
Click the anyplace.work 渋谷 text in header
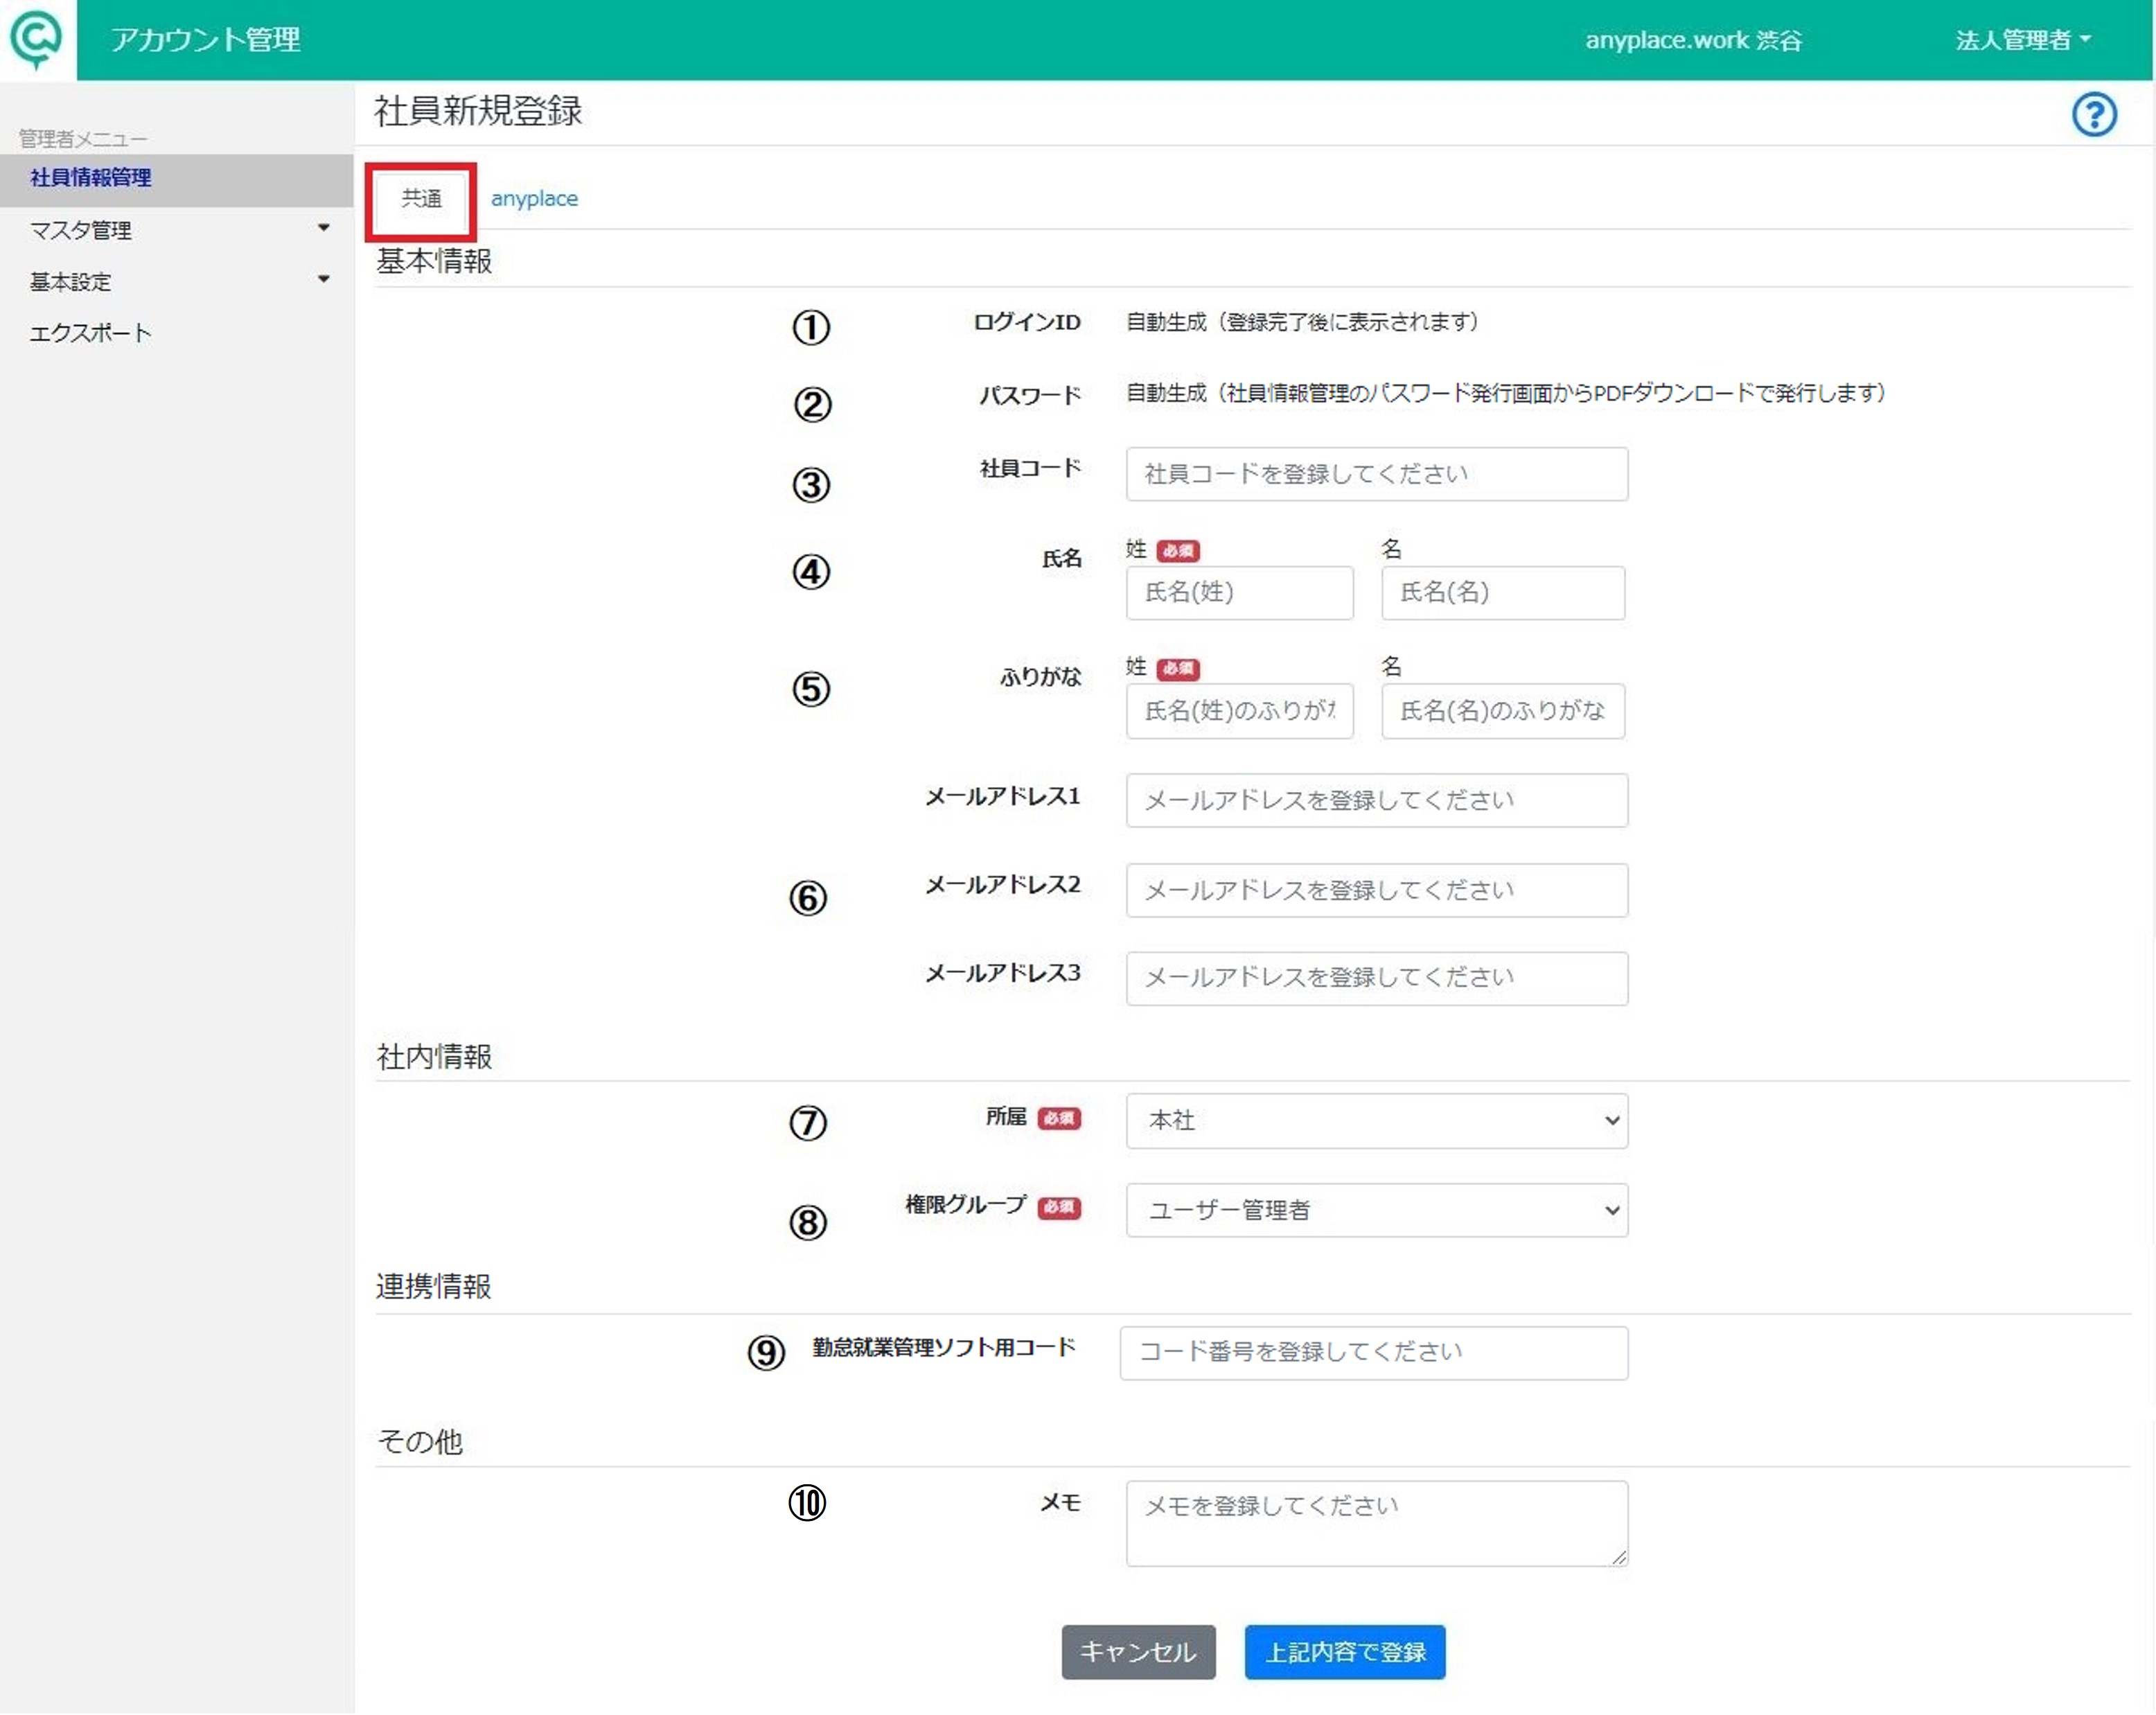(1693, 40)
